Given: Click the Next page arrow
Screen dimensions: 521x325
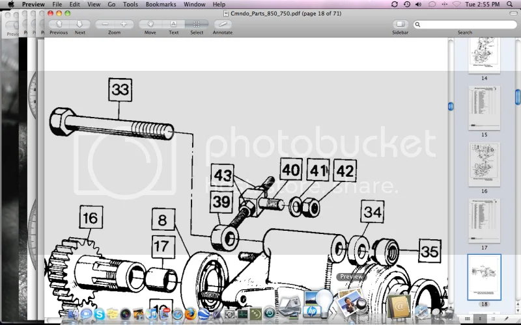Looking at the screenshot, I should [79, 24].
